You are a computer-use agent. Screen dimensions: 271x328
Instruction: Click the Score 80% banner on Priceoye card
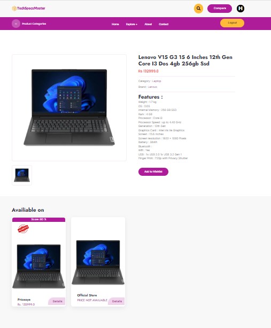39,219
